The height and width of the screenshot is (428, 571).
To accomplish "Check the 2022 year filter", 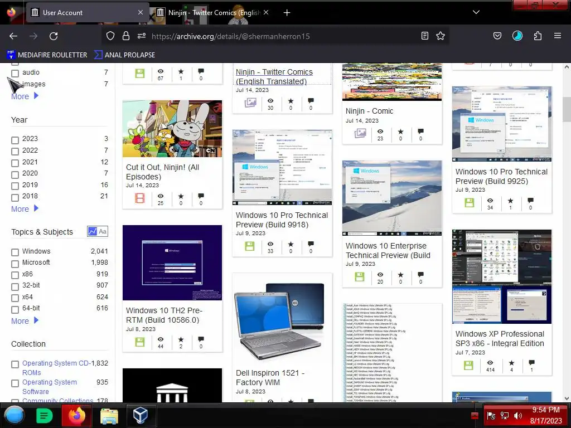I will pos(15,152).
